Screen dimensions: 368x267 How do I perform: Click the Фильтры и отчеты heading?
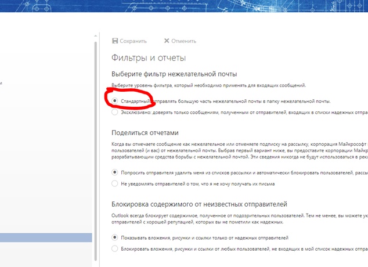(x=149, y=57)
